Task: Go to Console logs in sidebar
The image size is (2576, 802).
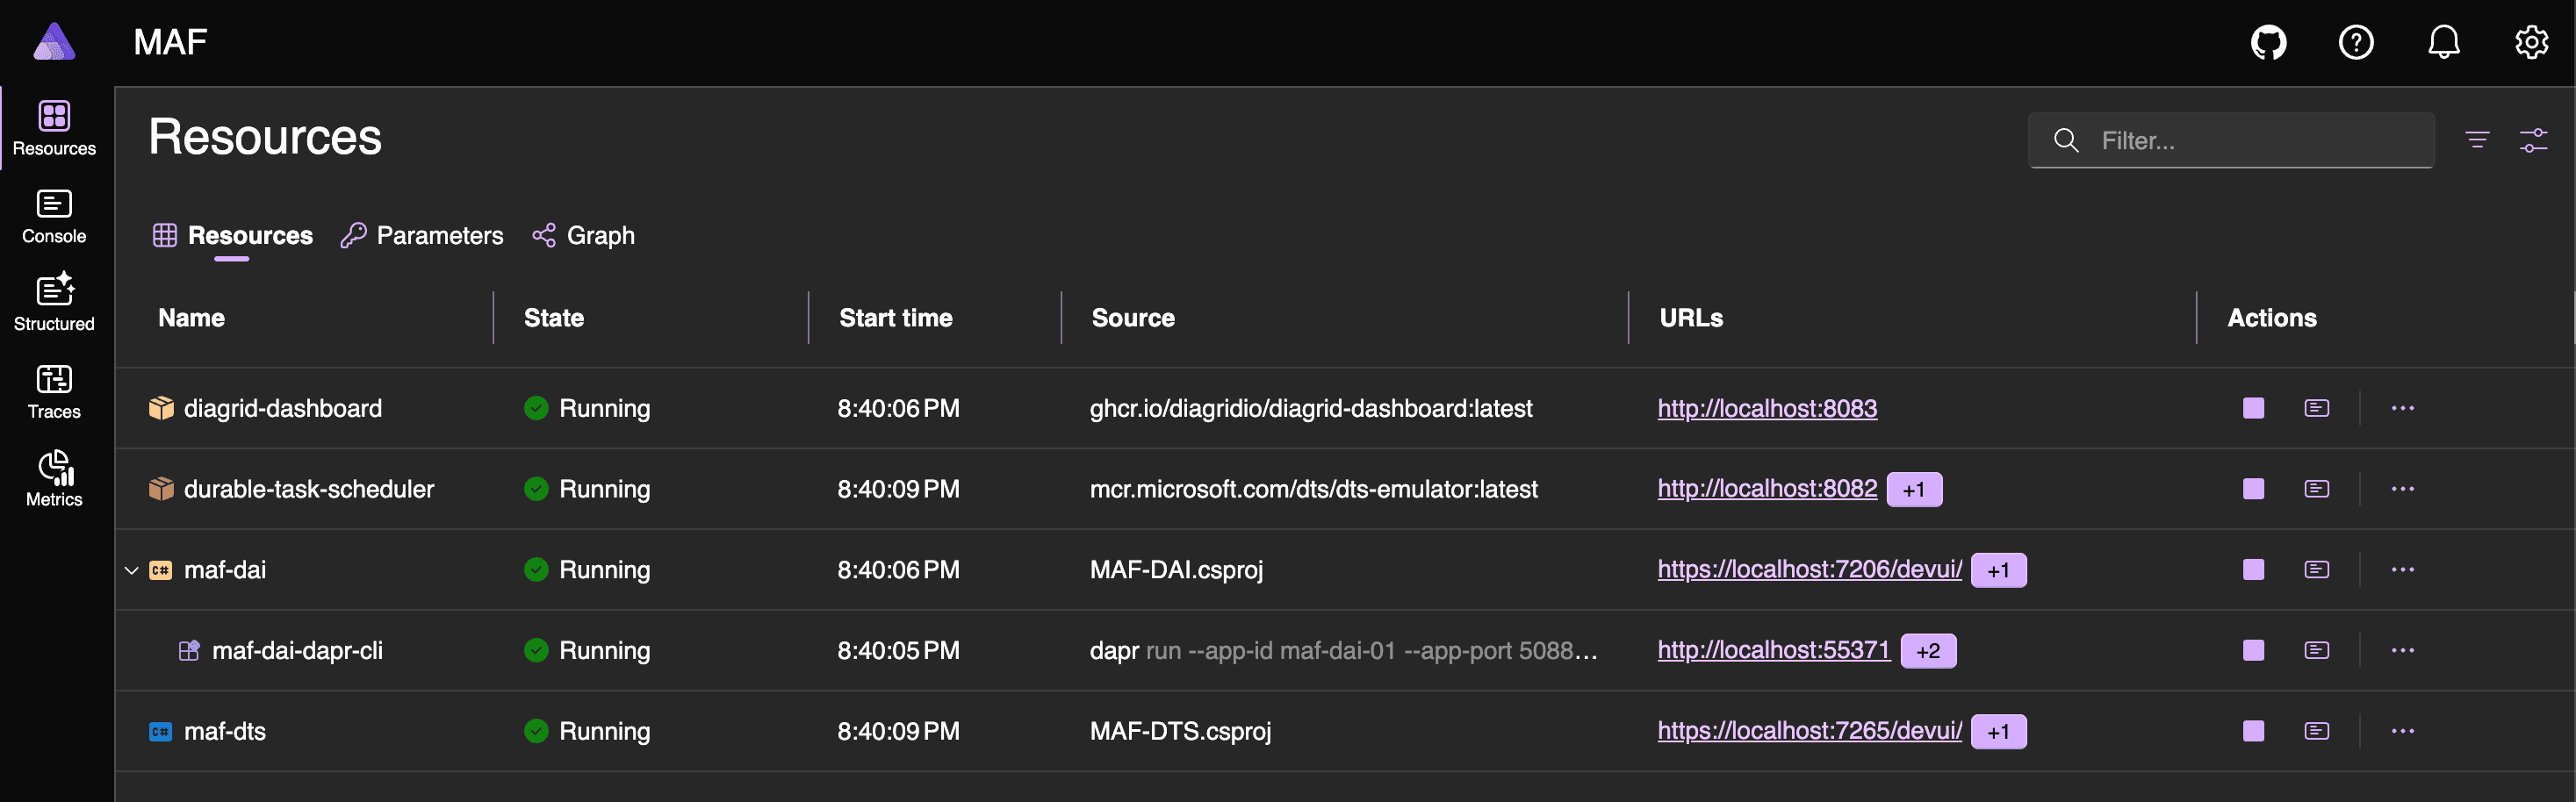Action: (54, 217)
